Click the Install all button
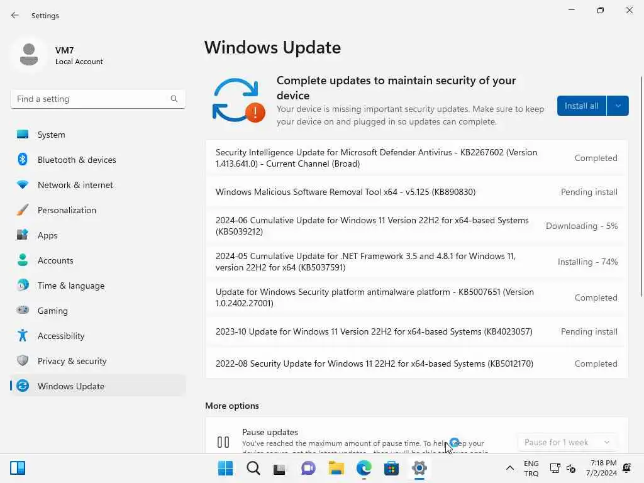Image resolution: width=644 pixels, height=483 pixels. click(581, 106)
